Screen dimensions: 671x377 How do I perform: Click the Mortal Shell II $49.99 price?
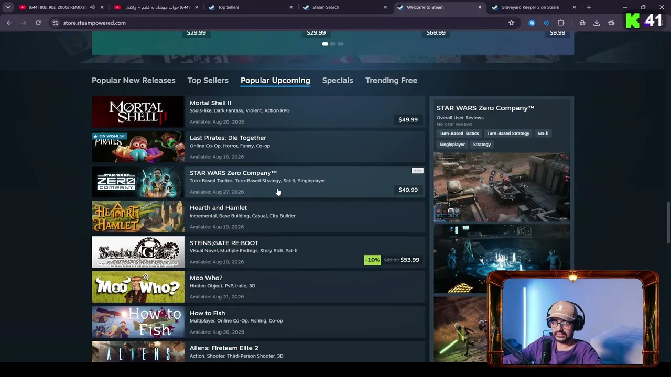408,120
